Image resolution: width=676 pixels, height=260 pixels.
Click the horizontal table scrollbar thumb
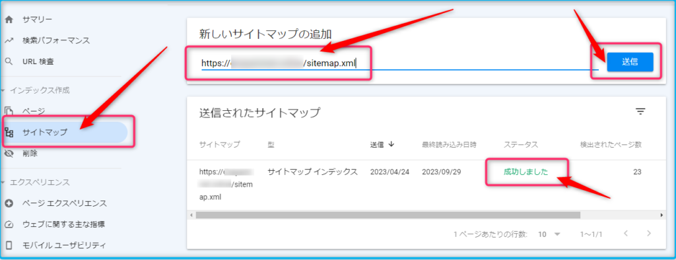click(x=388, y=214)
